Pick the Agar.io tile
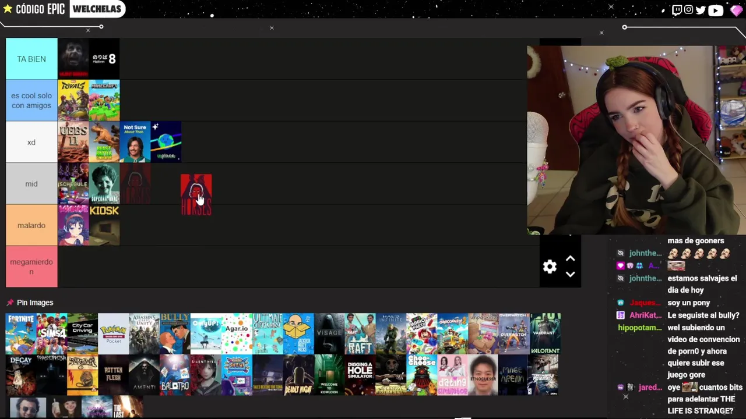 237,333
